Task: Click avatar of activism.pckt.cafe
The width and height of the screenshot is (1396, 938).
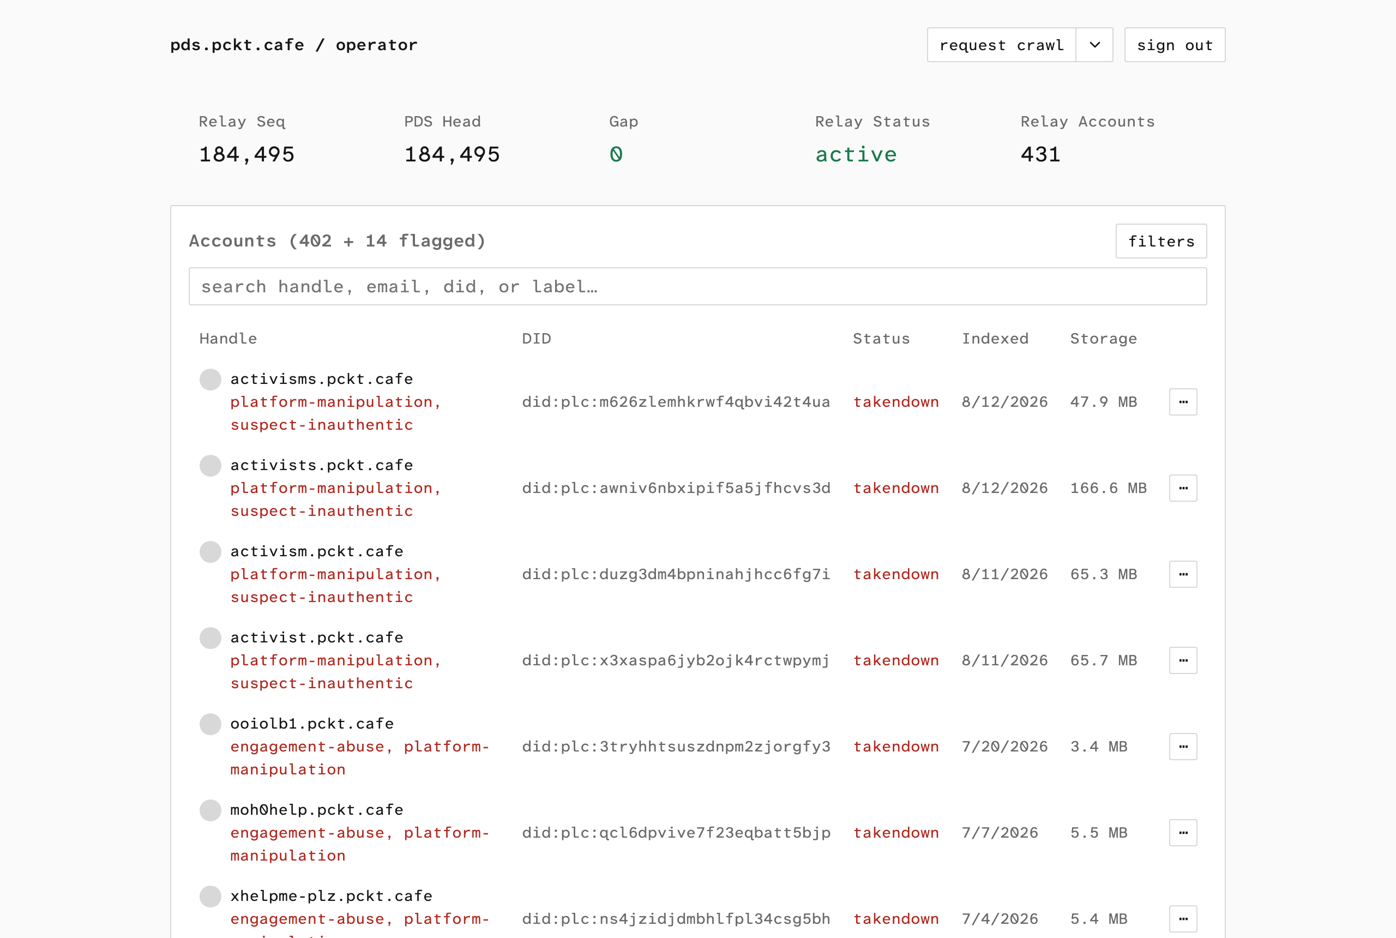Action: click(x=210, y=551)
